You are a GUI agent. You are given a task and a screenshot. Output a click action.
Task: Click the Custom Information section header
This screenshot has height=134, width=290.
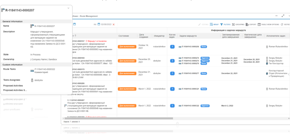coord(13,65)
